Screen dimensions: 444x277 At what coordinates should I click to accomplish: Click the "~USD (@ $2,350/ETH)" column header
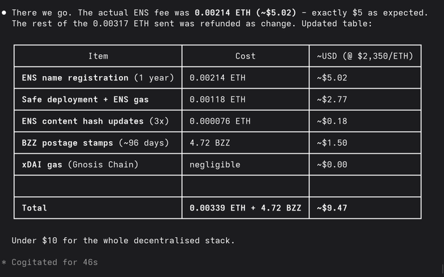365,56
